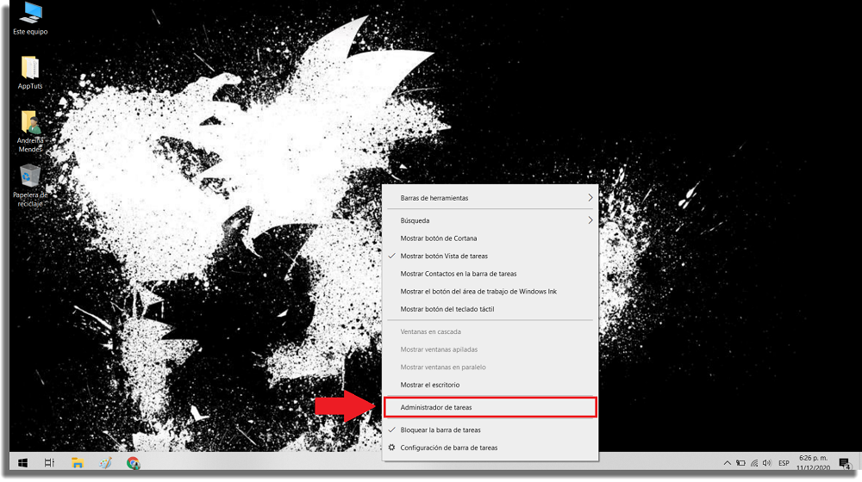Screen dimensions: 862x482
Task: Toggle Bloquear la barra de tareas
Action: pyautogui.click(x=490, y=429)
